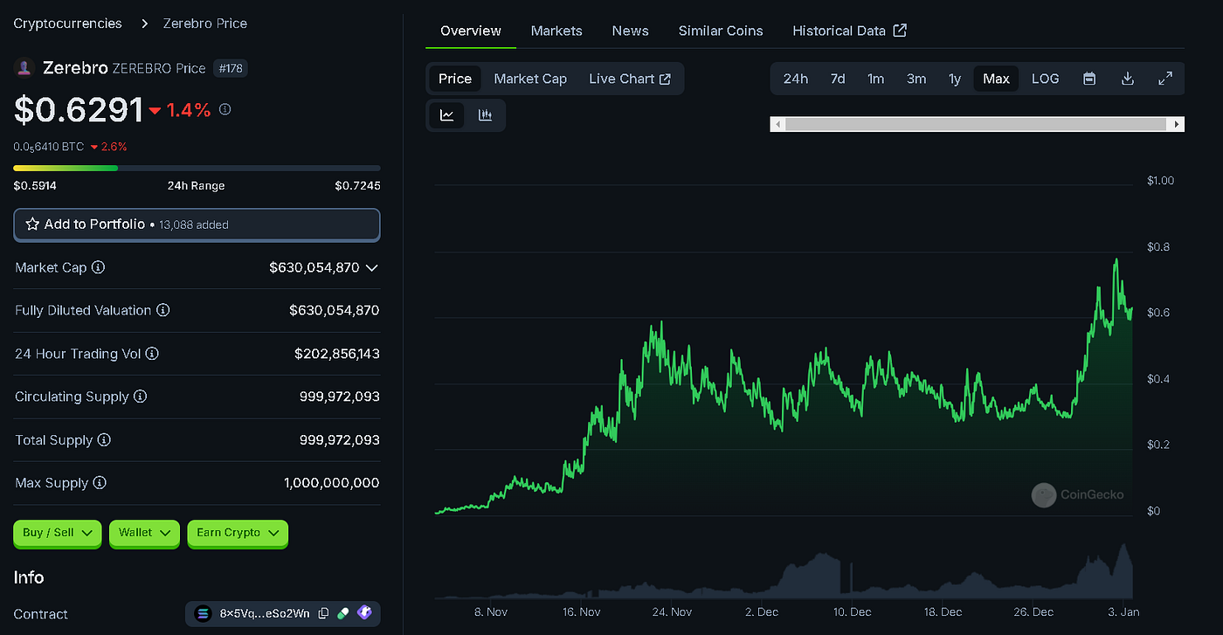This screenshot has width=1223, height=635.
Task: Click Circulating Supply info icon
Action: [140, 397]
